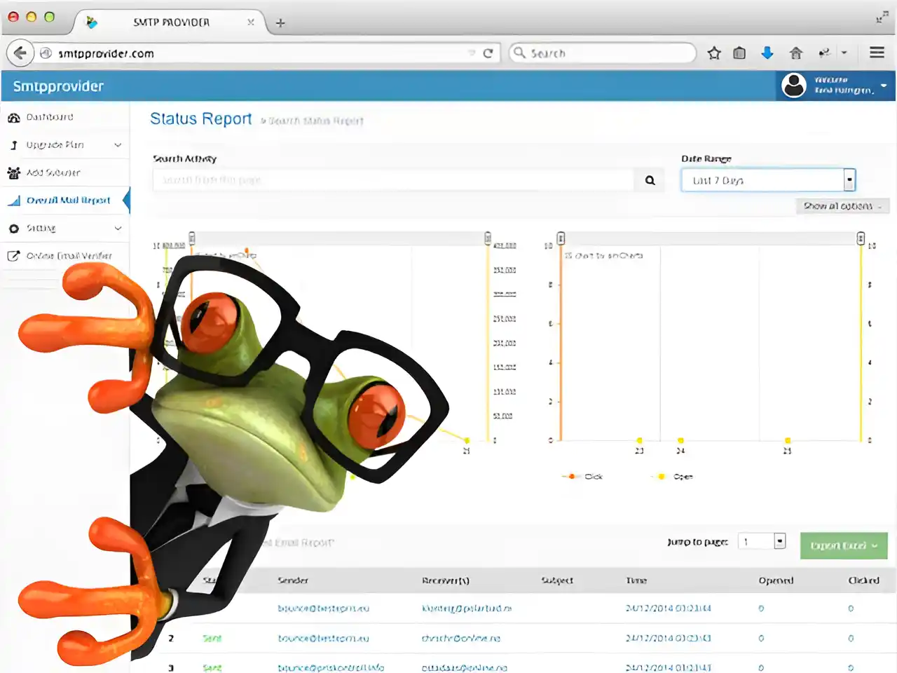The height and width of the screenshot is (673, 897).
Task: Click the Smtpprovider logo link
Action: pyautogui.click(x=58, y=86)
